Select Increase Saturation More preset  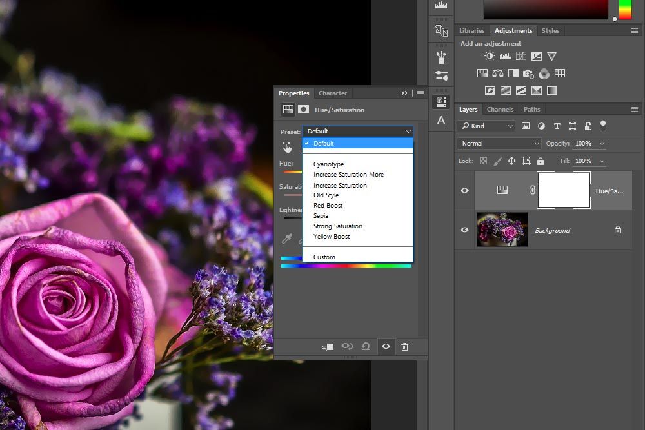(x=348, y=175)
